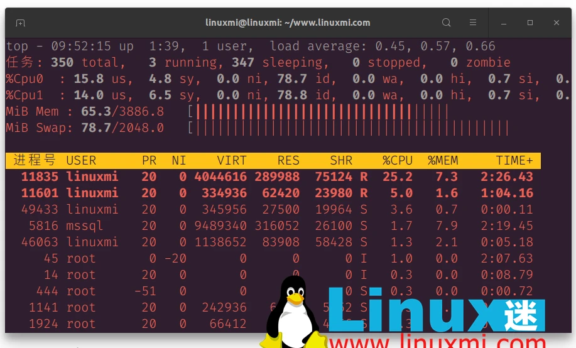Select the PR column header

(x=149, y=161)
